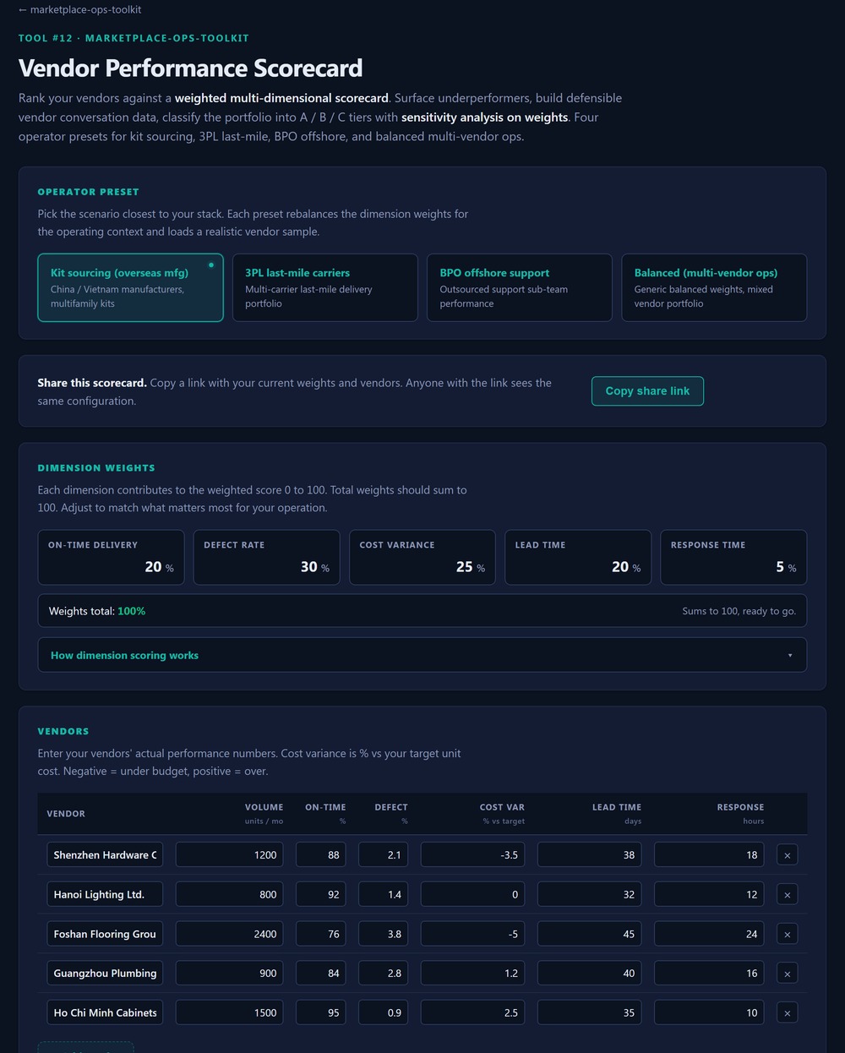Remove Shenzhen Hardware vendor row
Viewport: 845px width, 1053px height.
[x=787, y=855]
